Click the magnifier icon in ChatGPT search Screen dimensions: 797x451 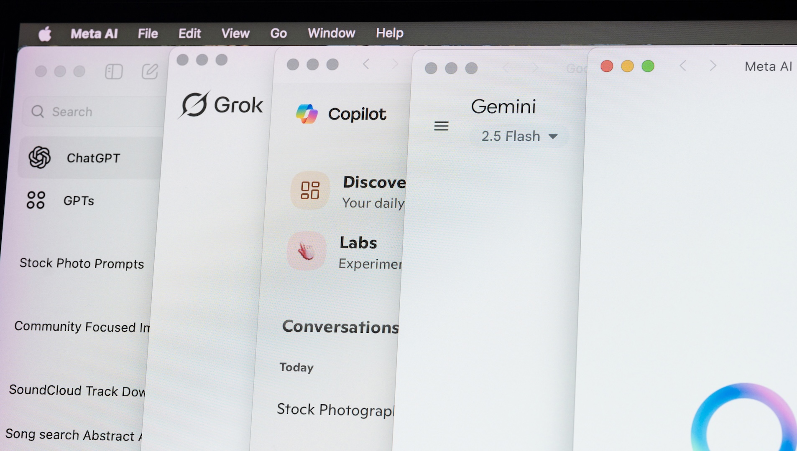click(x=38, y=111)
